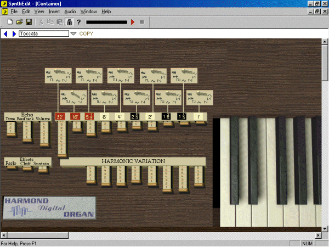Screen dimensions: 329x247
Task: Click the New file toolbar icon
Action: click(x=10, y=22)
